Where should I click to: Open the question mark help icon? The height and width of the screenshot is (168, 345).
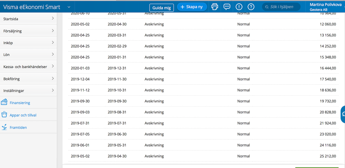[x=251, y=7]
